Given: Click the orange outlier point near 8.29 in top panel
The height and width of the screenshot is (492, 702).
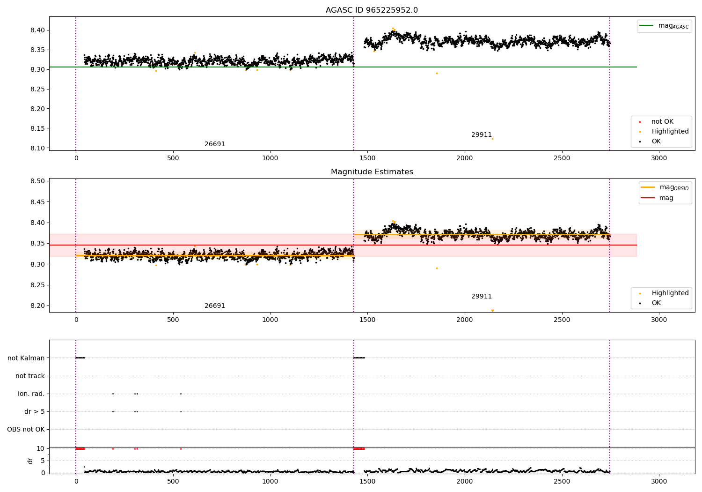Looking at the screenshot, I should 437,73.
